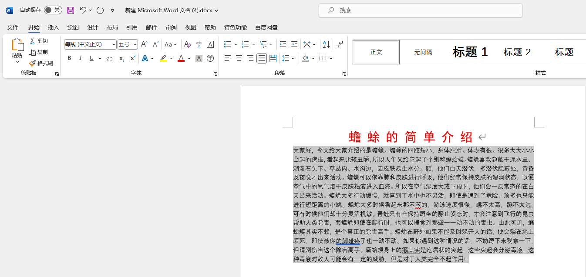Screen dimensions: 586x277
Task: Click inside the 搜索 search box
Action: (420, 10)
